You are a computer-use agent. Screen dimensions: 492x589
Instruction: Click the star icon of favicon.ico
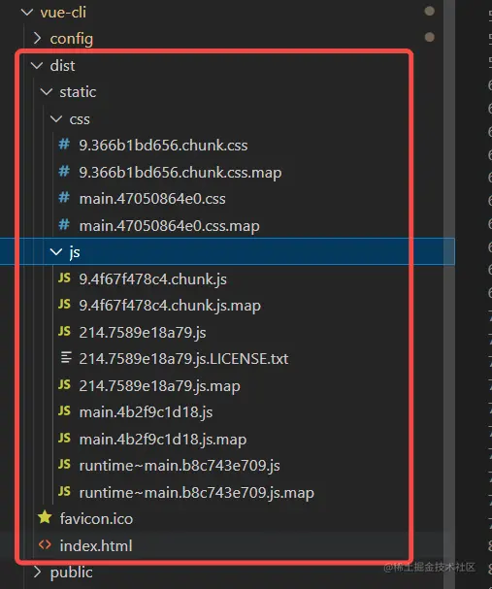45,517
